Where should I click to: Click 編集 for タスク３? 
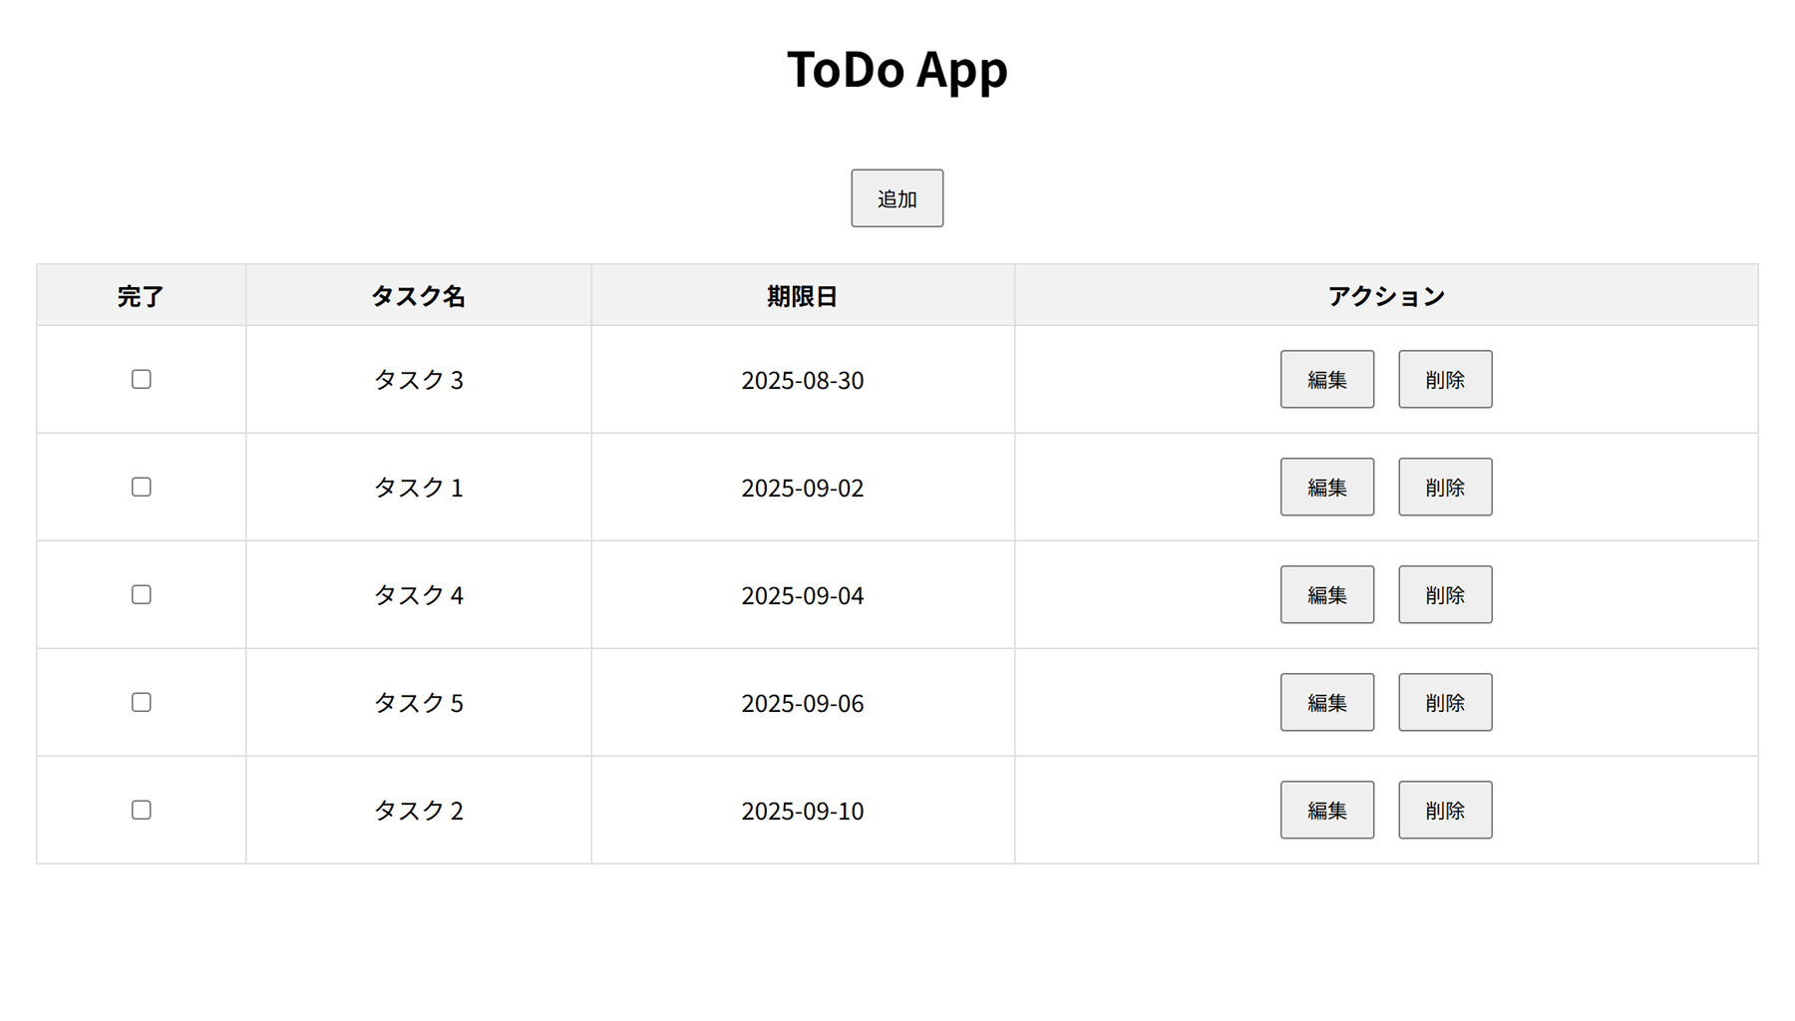point(1326,379)
